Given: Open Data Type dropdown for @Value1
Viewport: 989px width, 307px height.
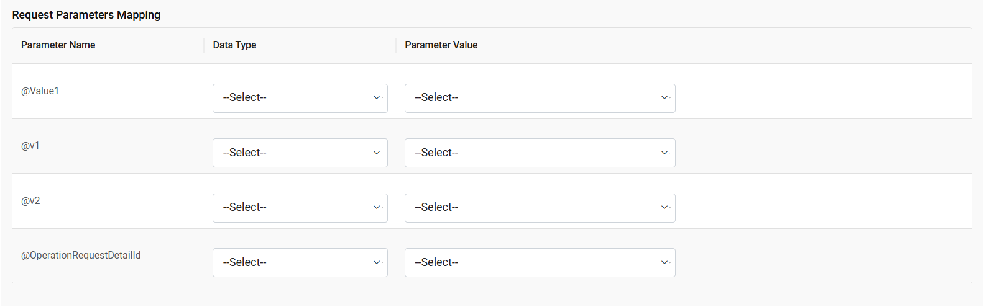Looking at the screenshot, I should pyautogui.click(x=300, y=98).
